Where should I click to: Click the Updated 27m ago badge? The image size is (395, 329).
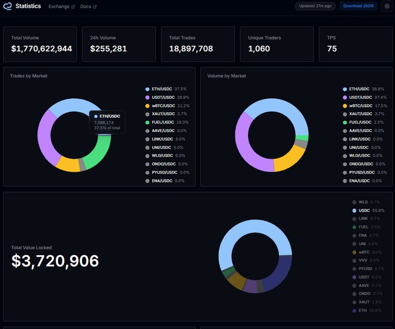click(x=315, y=6)
